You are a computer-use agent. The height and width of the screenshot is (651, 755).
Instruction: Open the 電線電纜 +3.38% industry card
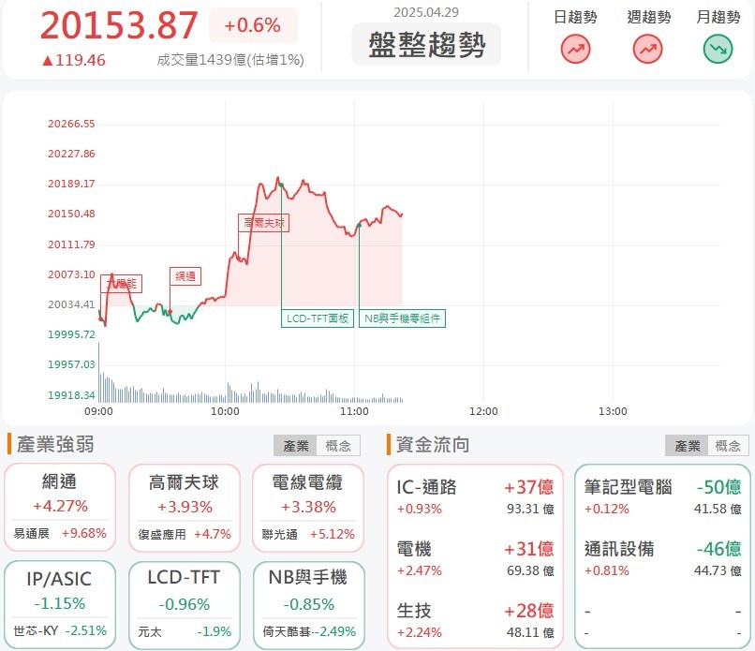coord(308,508)
